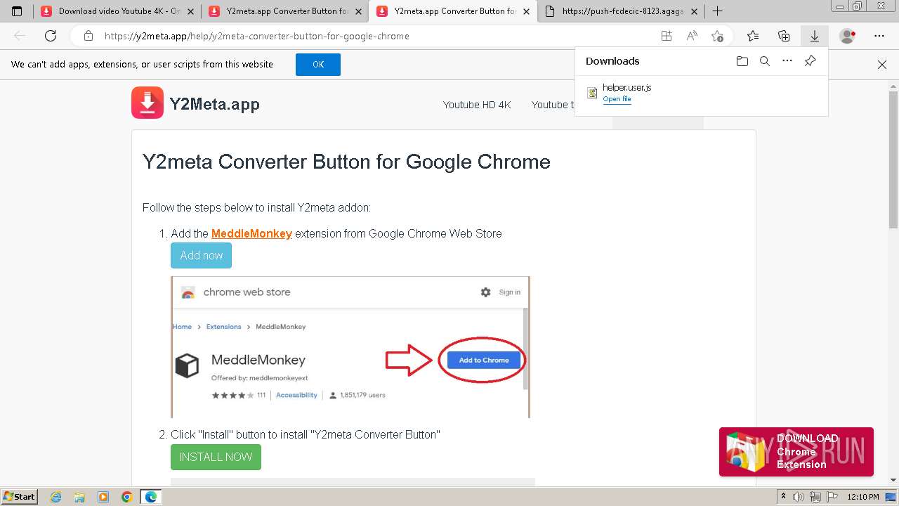Screen dimensions: 899x506
Task: Search downloads using the magnifier icon
Action: (765, 61)
